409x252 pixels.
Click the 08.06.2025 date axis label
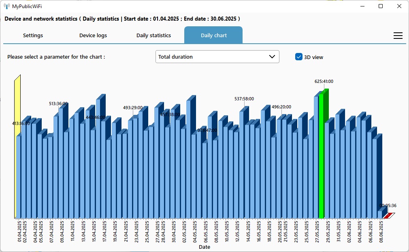click(x=382, y=231)
